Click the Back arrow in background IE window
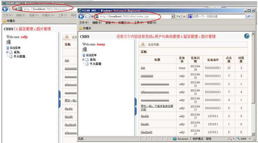The image size is (258, 143). [x=5, y=9]
